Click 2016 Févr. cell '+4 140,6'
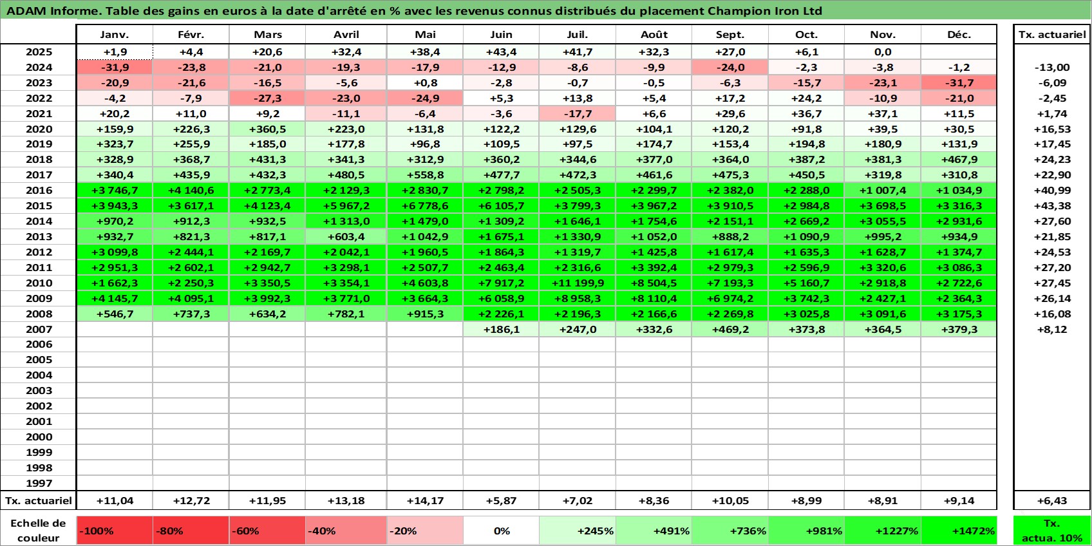This screenshot has height=546, width=1092. pyautogui.click(x=191, y=191)
